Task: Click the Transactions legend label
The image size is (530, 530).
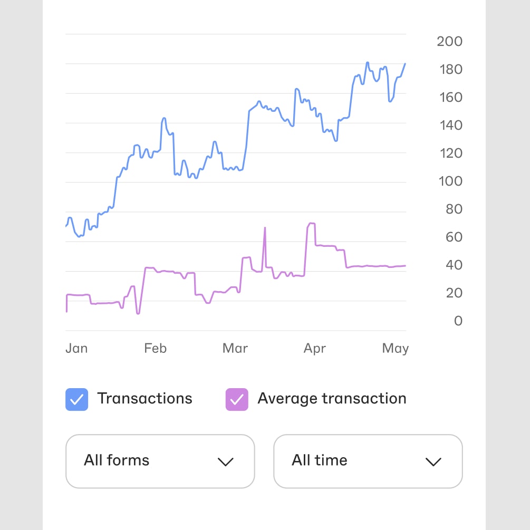Action: coord(144,399)
